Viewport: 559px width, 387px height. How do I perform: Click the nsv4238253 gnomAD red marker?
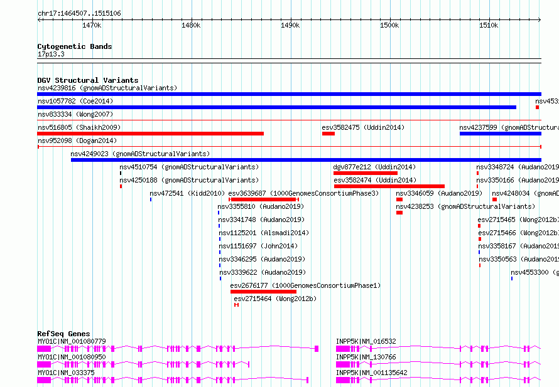399,213
